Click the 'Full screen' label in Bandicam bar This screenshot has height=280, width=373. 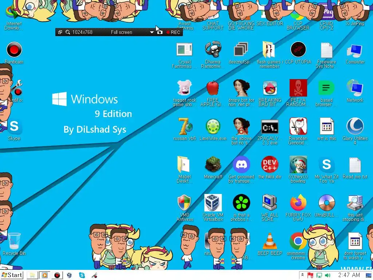121,32
